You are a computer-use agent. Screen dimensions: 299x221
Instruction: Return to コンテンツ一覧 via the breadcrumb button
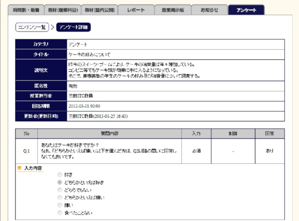pyautogui.click(x=32, y=28)
